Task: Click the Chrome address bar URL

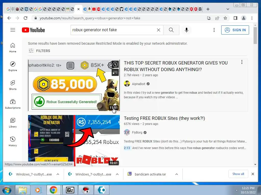Action: (x=90, y=18)
